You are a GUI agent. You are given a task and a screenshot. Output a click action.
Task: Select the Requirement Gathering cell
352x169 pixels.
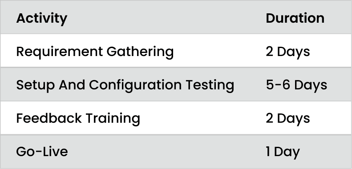95,52
